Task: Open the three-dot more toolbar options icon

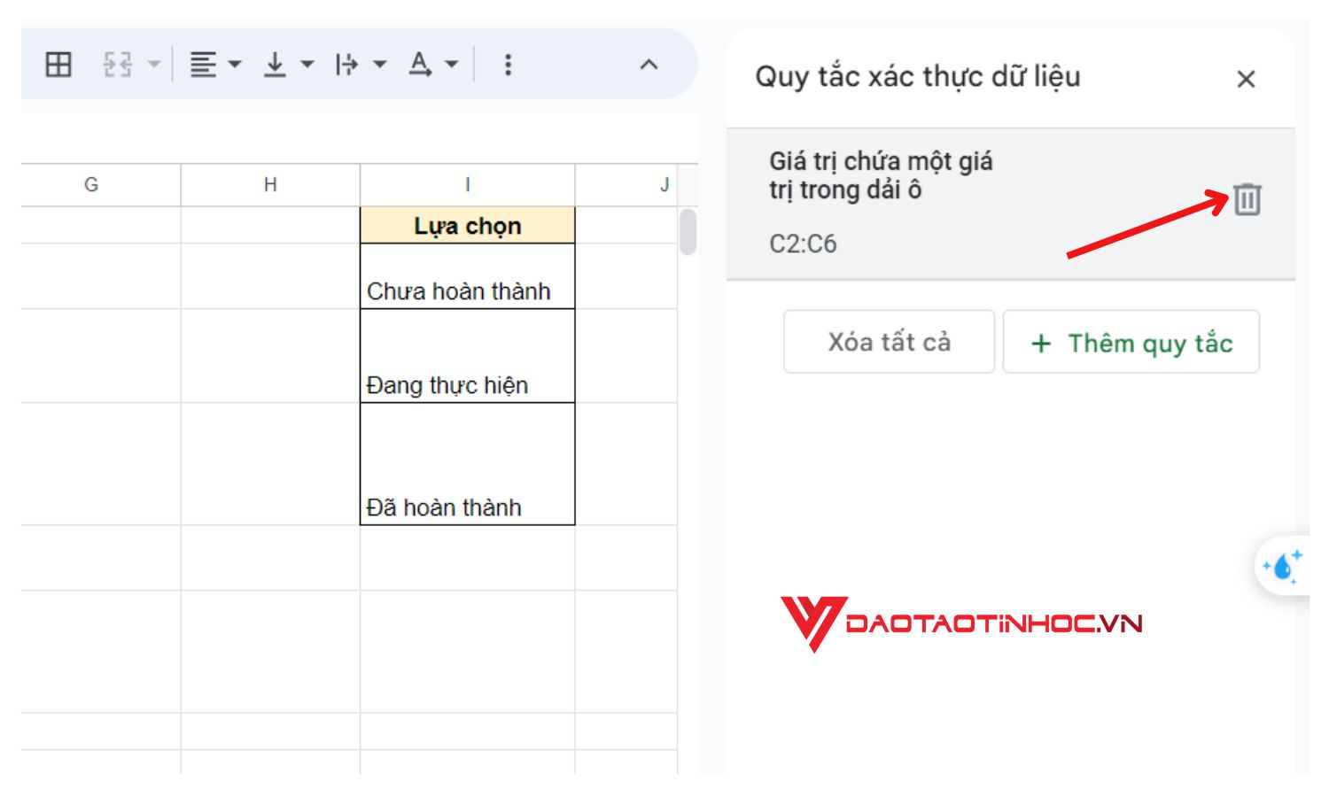Action: point(506,64)
